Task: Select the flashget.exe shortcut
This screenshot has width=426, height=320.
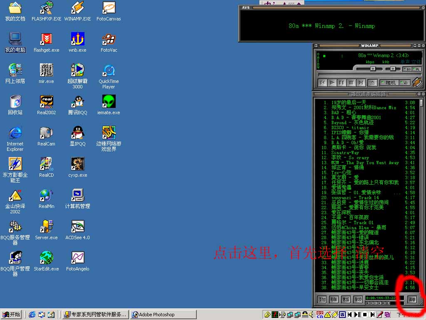Action: point(47,42)
